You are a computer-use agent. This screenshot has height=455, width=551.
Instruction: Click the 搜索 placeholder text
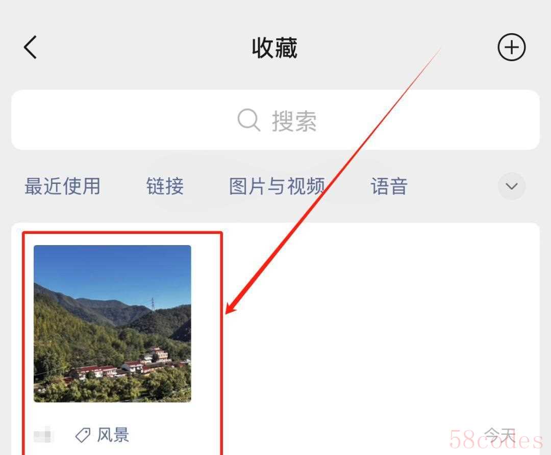[x=294, y=121]
